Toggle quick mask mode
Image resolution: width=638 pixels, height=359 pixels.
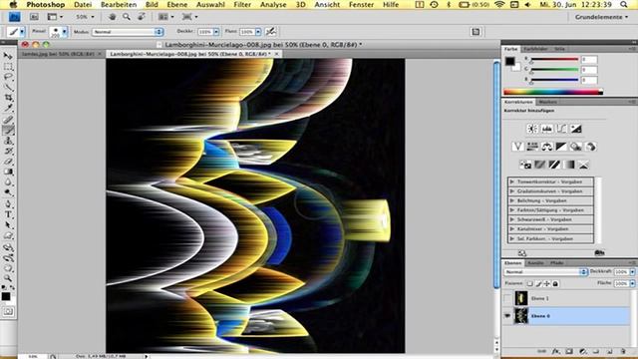[8, 312]
